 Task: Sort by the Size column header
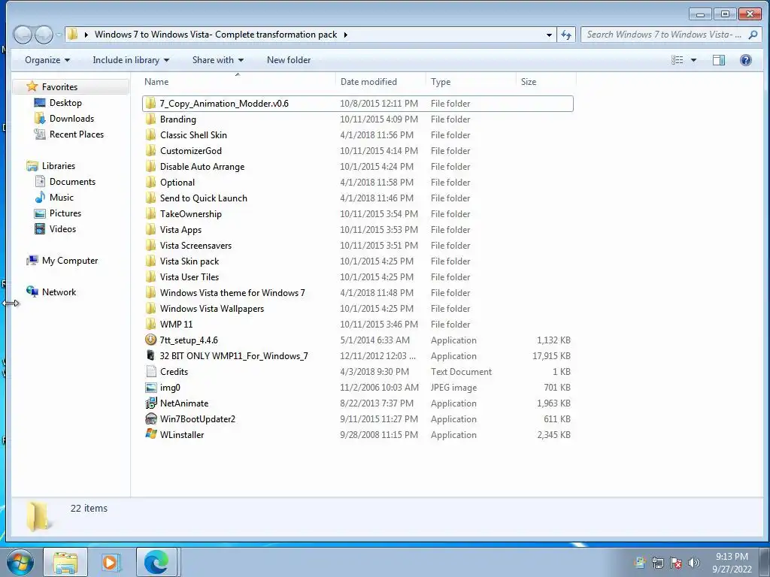point(546,81)
